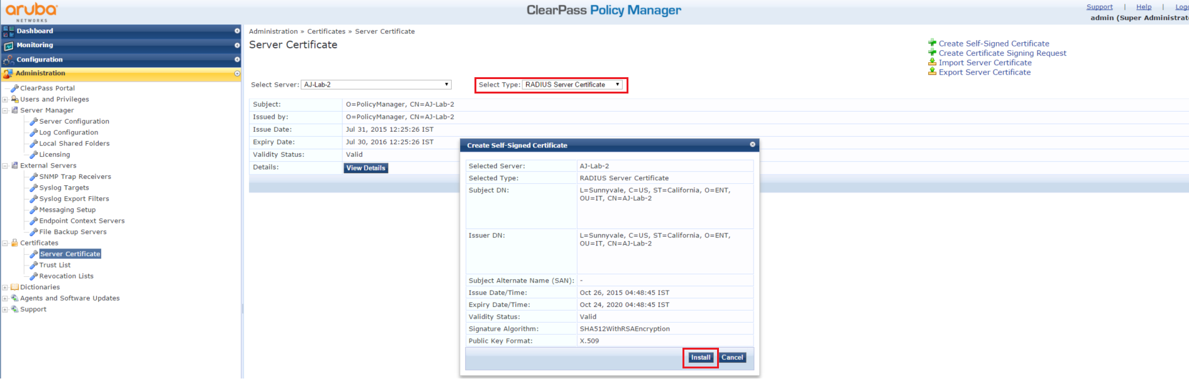Click the Revocation Lists wrench icon
The image size is (1189, 381).
pyautogui.click(x=34, y=276)
